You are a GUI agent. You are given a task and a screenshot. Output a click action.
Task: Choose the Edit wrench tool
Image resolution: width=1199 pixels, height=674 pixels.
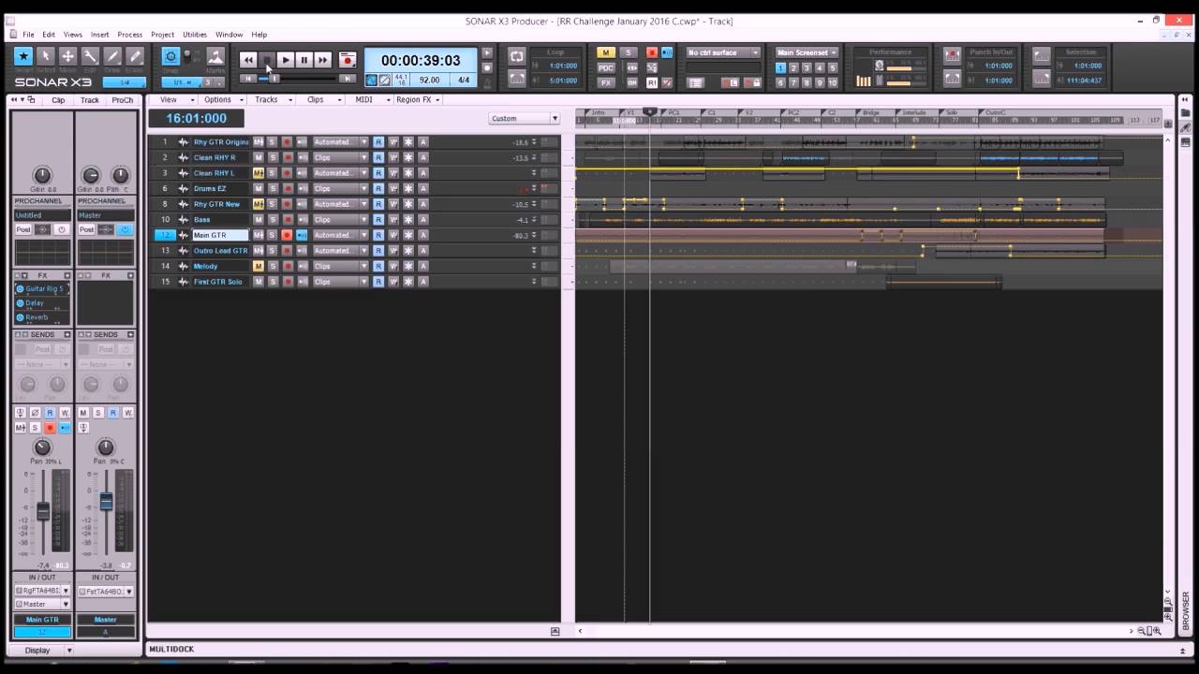click(x=91, y=56)
